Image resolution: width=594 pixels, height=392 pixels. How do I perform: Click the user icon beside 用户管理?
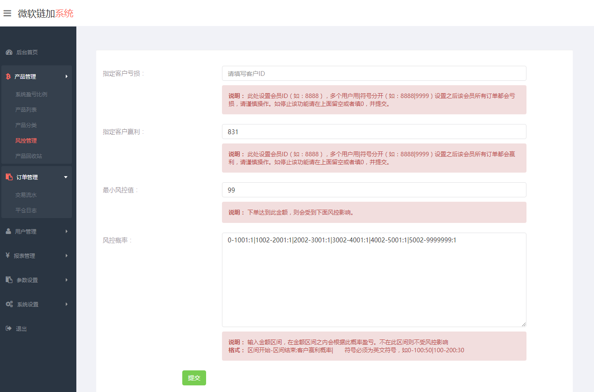pos(8,231)
